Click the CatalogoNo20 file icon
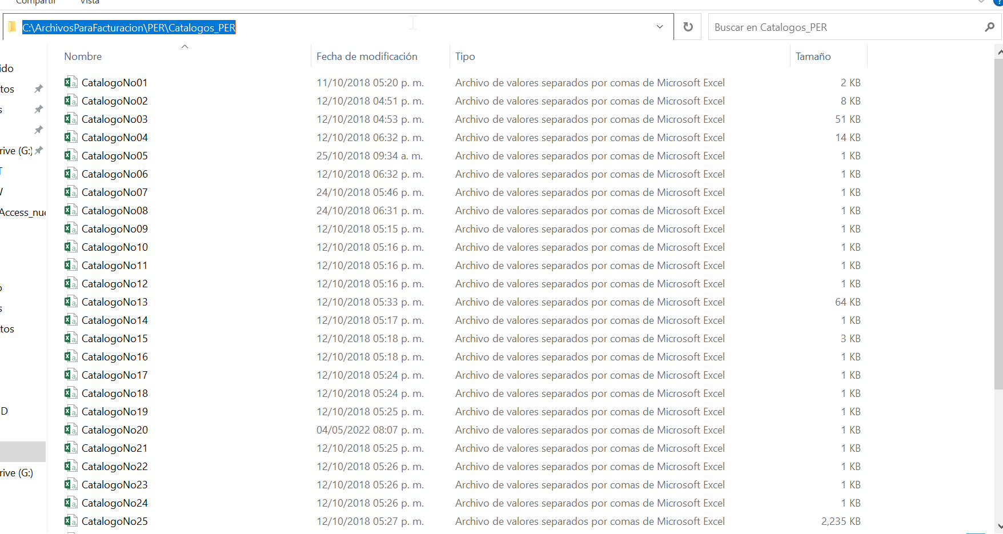The image size is (1003, 534). [x=71, y=429]
